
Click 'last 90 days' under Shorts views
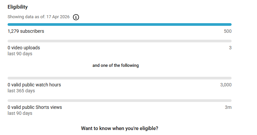20,113
